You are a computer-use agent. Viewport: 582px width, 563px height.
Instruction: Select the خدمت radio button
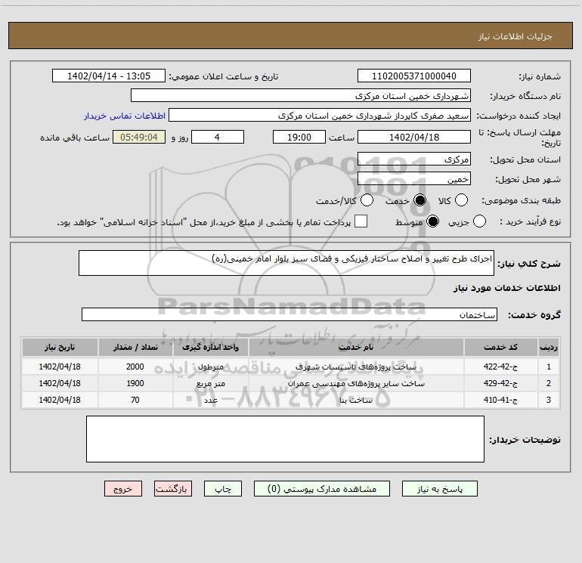click(x=419, y=200)
